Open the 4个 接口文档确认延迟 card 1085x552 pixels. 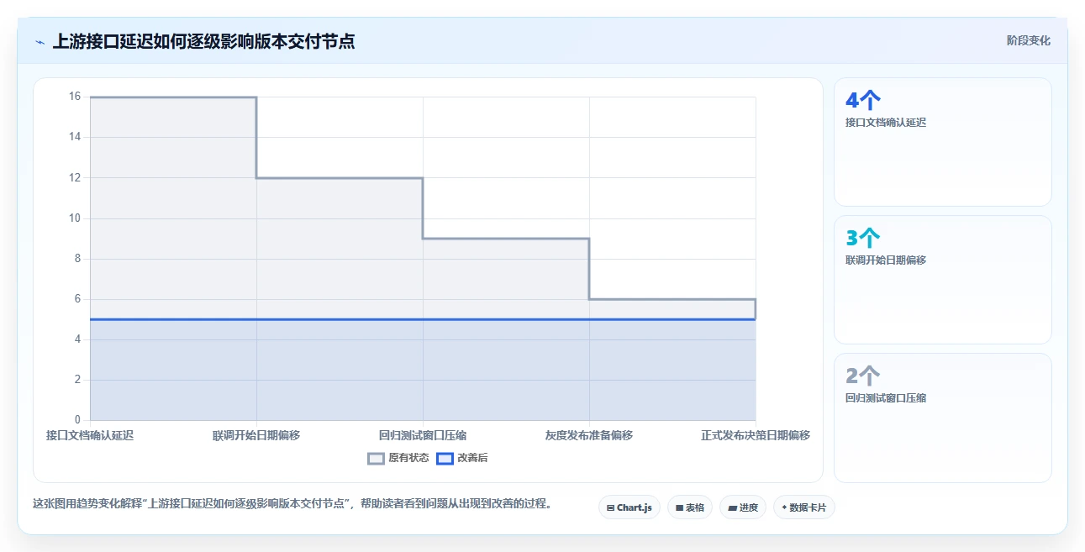pyautogui.click(x=942, y=142)
